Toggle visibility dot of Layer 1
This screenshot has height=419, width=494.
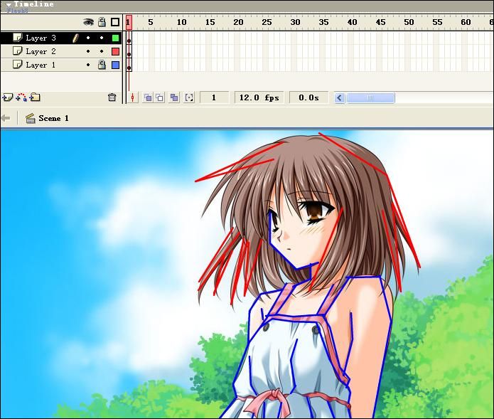(x=88, y=65)
